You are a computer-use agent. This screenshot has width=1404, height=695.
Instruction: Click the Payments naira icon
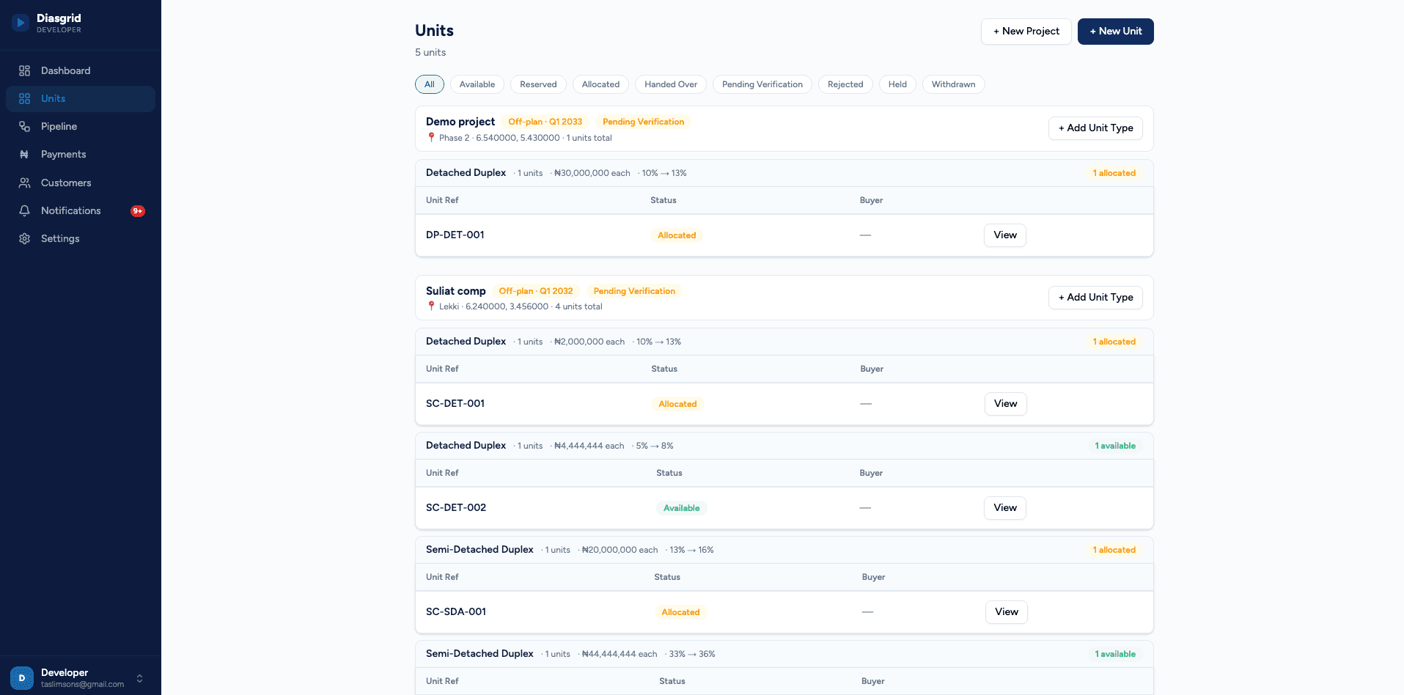[24, 155]
